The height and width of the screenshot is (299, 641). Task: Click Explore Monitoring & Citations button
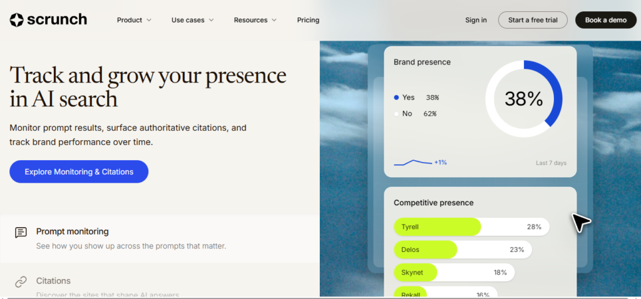(79, 171)
